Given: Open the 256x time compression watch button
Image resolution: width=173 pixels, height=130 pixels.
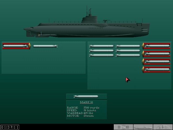Looking at the screenshot, I should [x=123, y=127].
